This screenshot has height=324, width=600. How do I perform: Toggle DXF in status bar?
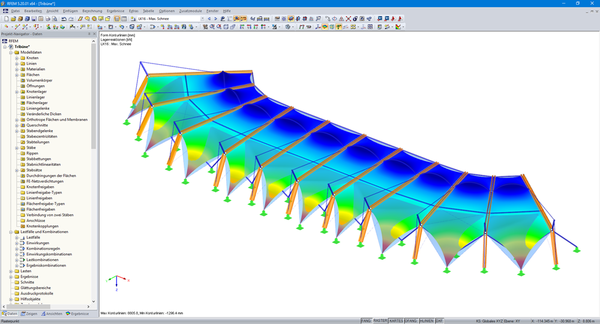click(439, 321)
